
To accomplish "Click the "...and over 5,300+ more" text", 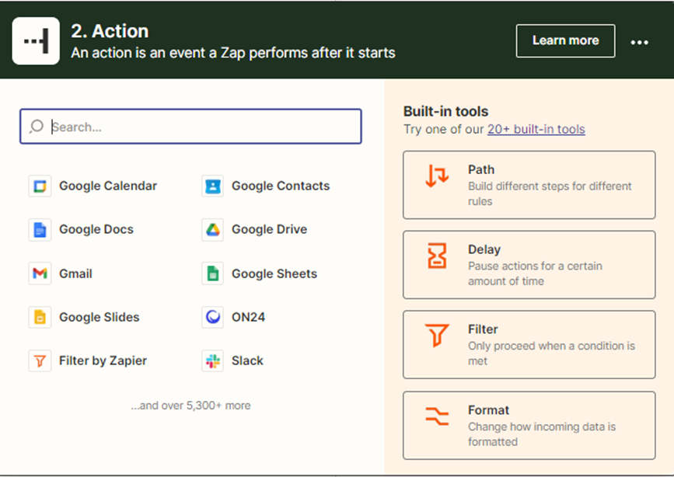I will pos(191,406).
